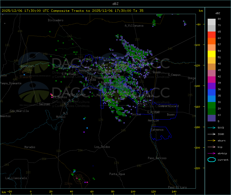This screenshot has height=195, width=231.
Task: Click the 'G_Campos' map label
Action: pos(174,75)
